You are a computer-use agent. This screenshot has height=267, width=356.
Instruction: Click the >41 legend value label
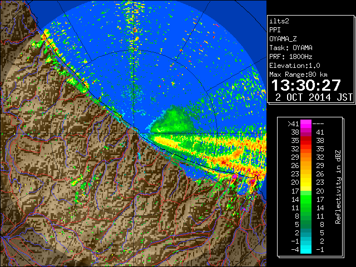click(x=293, y=124)
